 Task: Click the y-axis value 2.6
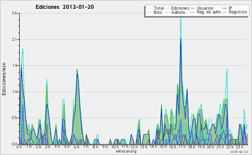tap(14, 13)
